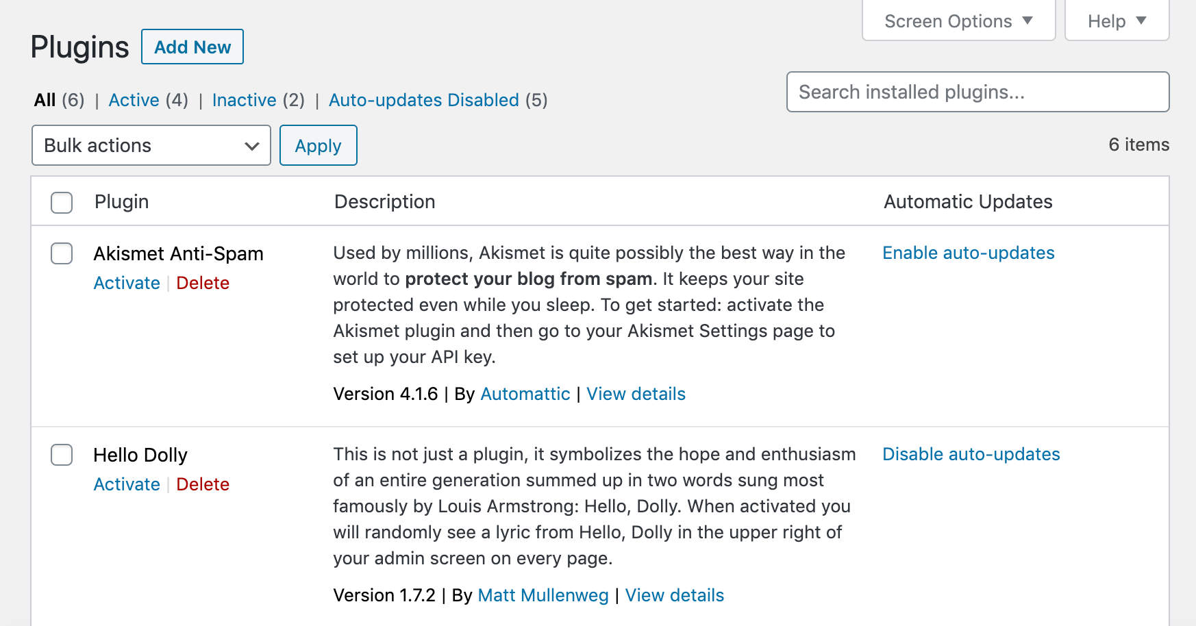The height and width of the screenshot is (626, 1196).
Task: Open the Bulk actions dropdown
Action: (151, 145)
